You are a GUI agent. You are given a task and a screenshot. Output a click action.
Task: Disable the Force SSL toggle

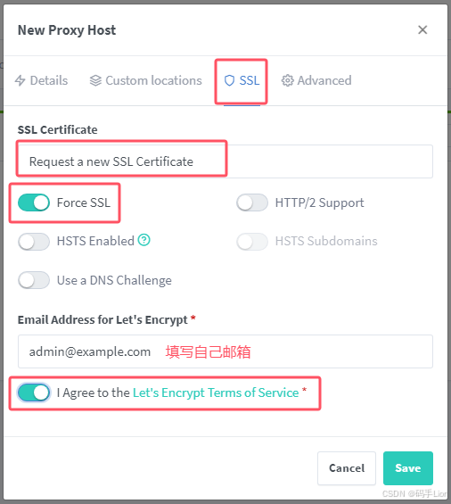[34, 202]
